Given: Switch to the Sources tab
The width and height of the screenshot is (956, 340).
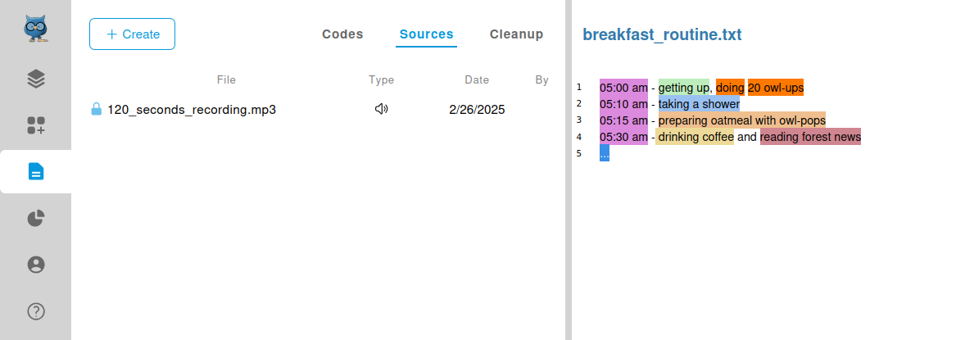Looking at the screenshot, I should [x=426, y=34].
